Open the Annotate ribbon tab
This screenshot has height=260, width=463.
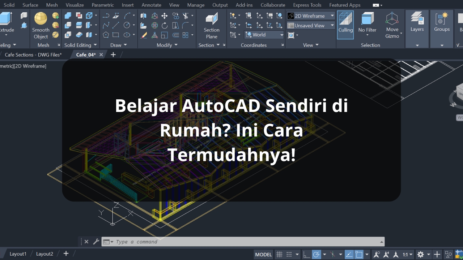pyautogui.click(x=151, y=5)
